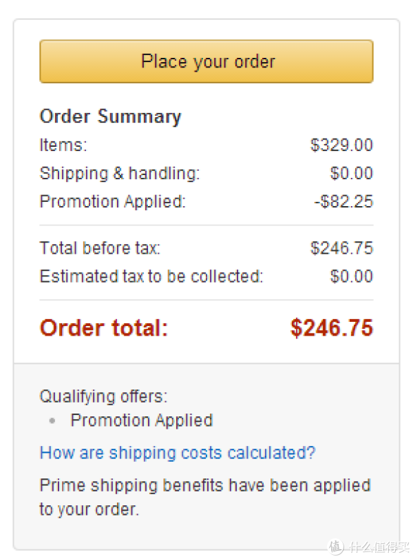The height and width of the screenshot is (559, 413).
Task: Select the Prime shipping benefits notice text
Action: coord(205,498)
